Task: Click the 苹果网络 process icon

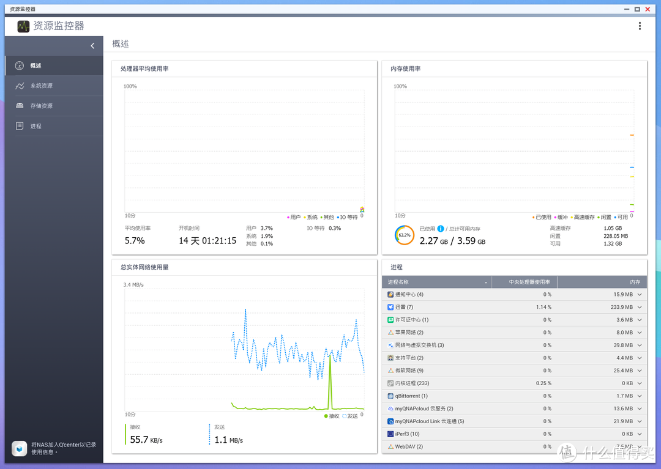Action: [x=390, y=333]
